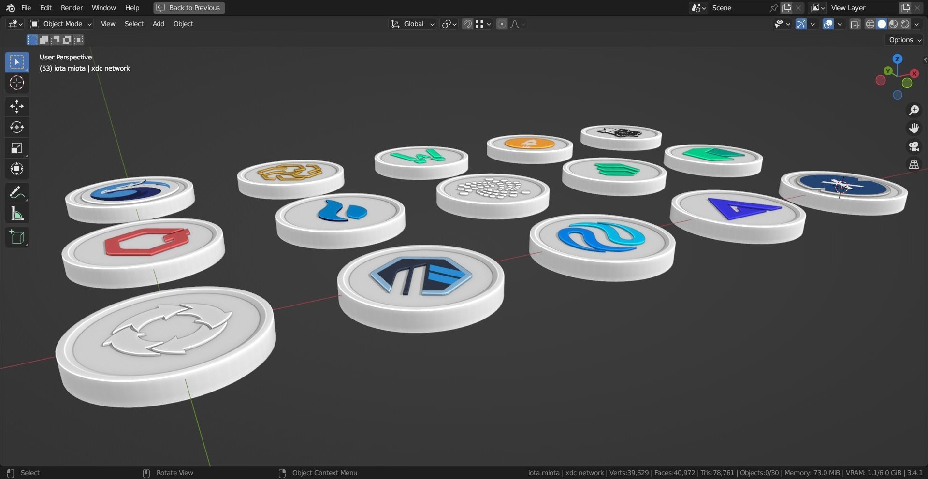Set selection mode to subtract
Viewport: 928px width, 479px height.
click(x=55, y=40)
